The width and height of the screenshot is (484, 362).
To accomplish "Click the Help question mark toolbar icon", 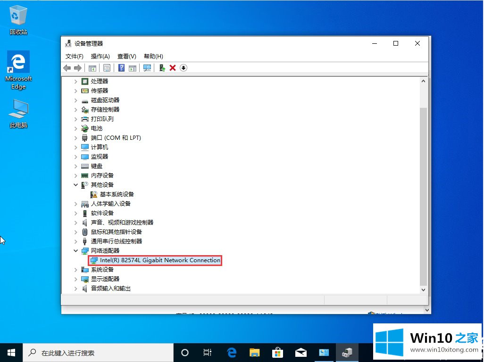I will click(121, 68).
